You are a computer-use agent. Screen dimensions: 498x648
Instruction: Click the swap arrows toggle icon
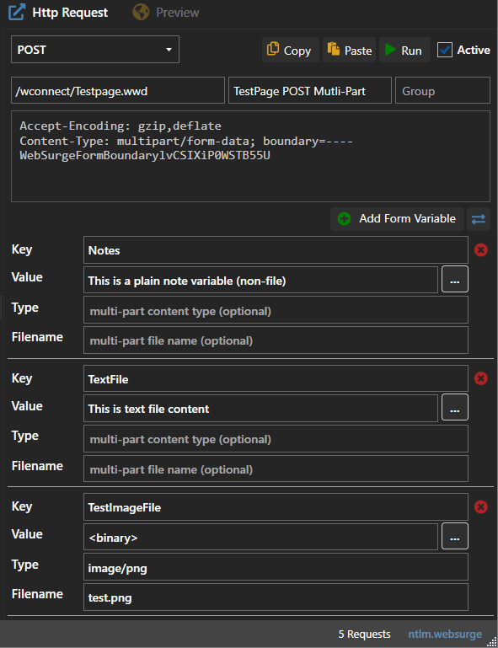tap(478, 219)
